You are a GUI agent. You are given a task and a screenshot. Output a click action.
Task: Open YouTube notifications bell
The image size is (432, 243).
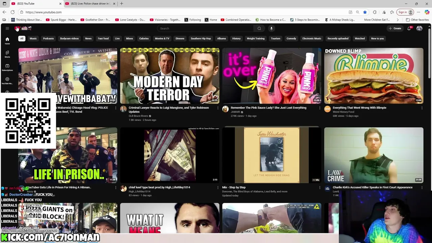point(409,28)
